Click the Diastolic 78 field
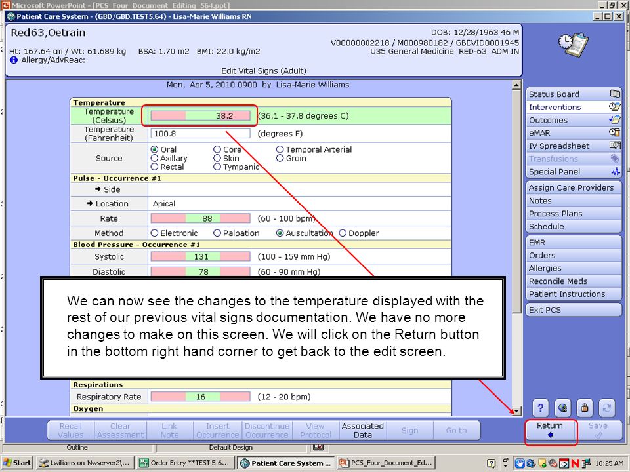630x472 pixels. click(x=200, y=271)
